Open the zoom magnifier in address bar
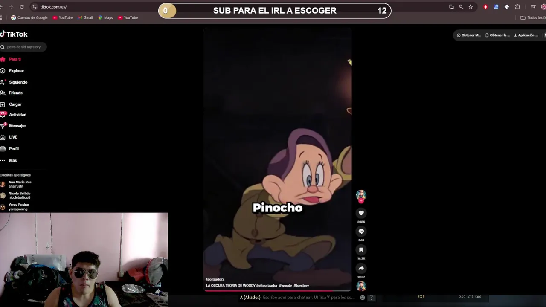The height and width of the screenshot is (307, 546). tap(461, 7)
